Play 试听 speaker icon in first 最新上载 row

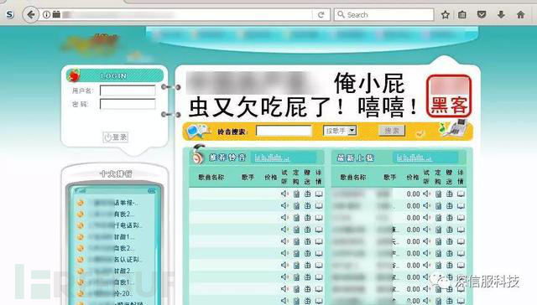427,194
